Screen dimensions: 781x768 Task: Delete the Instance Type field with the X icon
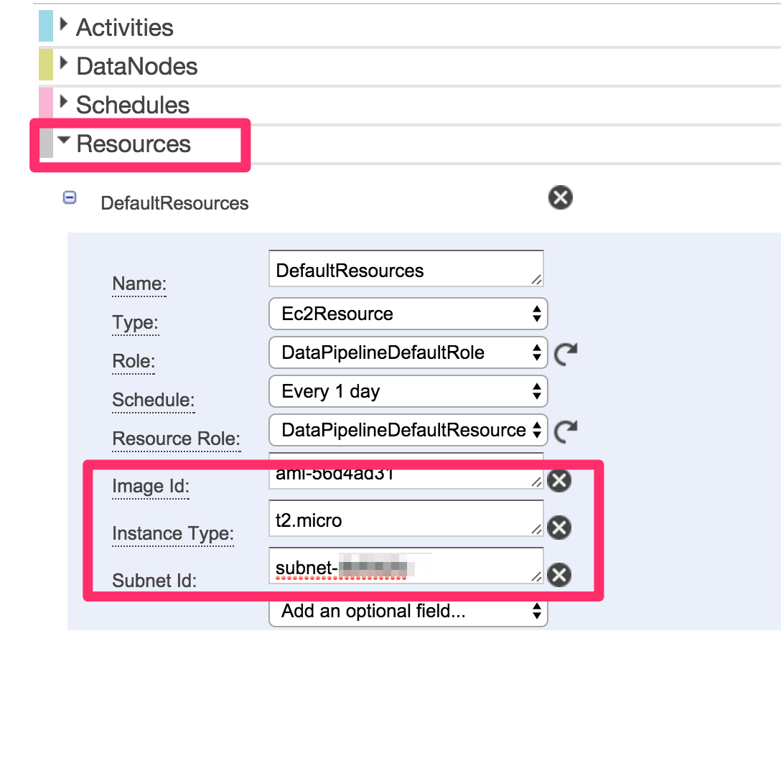click(x=559, y=528)
